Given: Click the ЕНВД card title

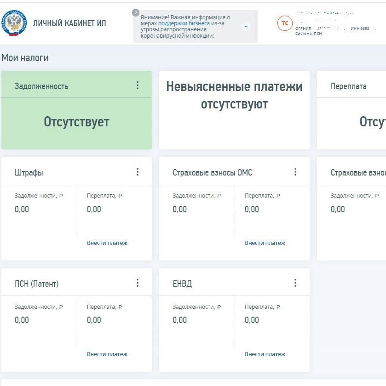Looking at the screenshot, I should coord(182,284).
